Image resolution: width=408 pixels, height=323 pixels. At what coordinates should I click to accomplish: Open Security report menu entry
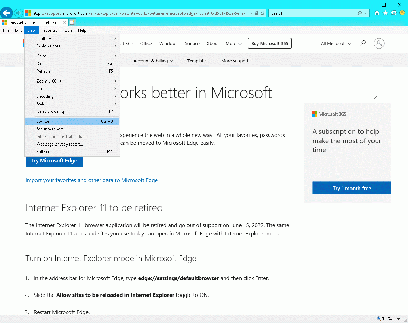coord(72,129)
